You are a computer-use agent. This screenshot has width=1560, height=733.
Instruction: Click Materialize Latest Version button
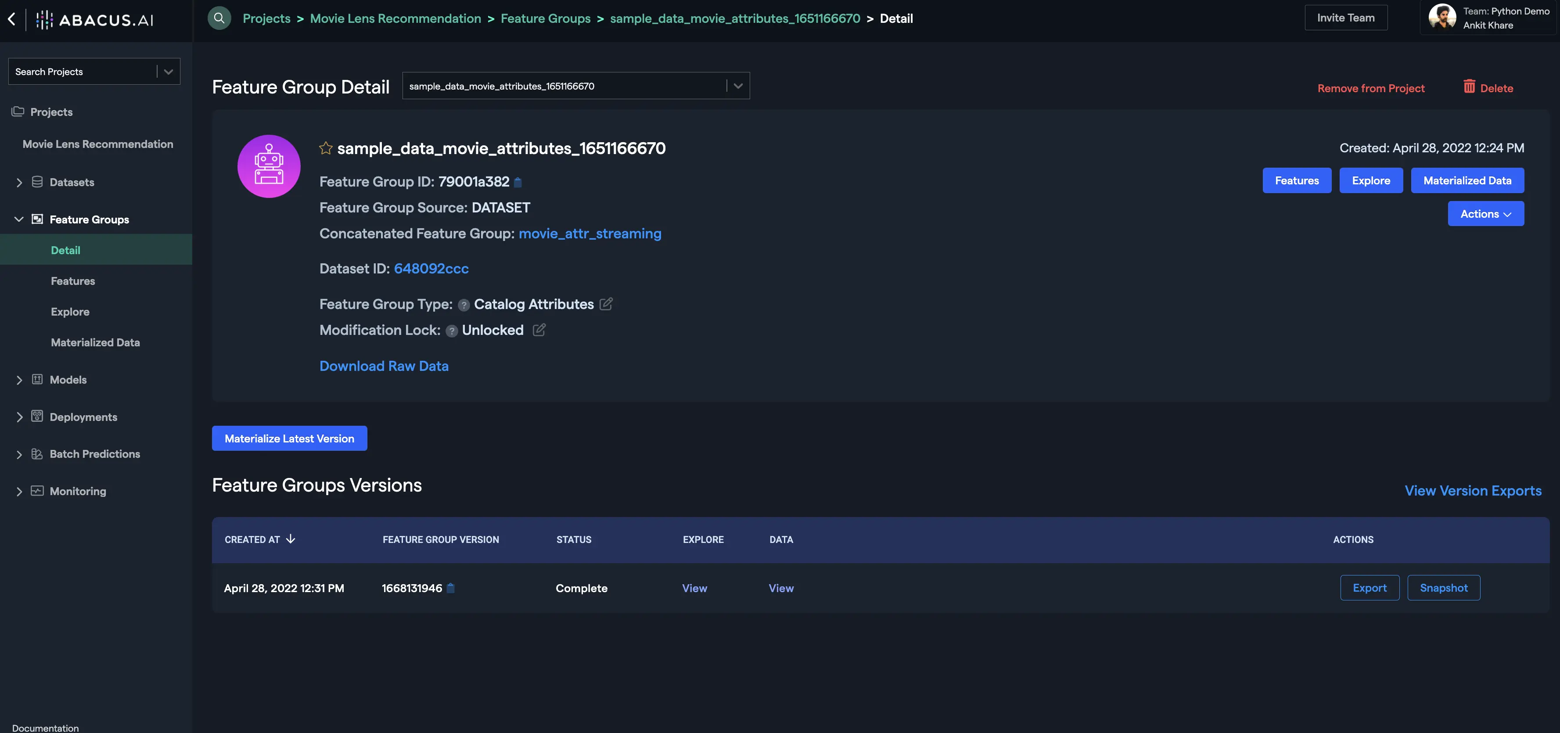(289, 438)
